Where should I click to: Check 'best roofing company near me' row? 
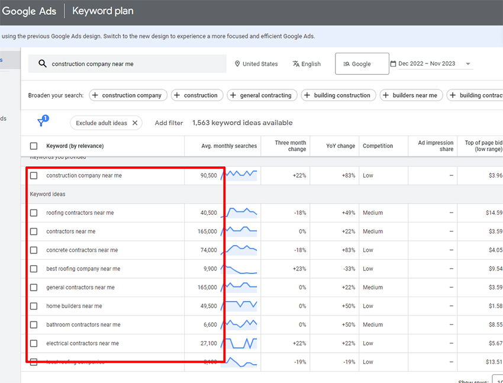[x=34, y=269]
